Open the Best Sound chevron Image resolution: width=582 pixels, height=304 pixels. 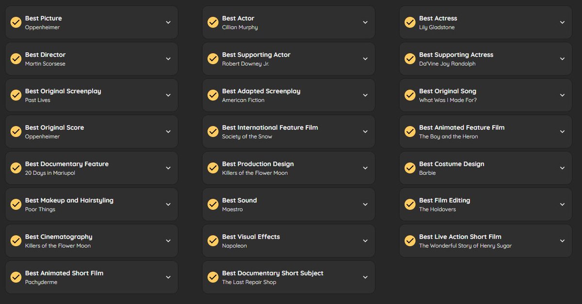[365, 204]
